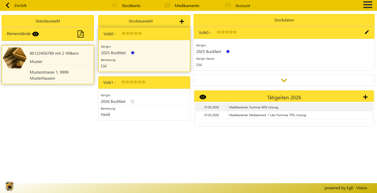Click the powered by Egli · Vision link
This screenshot has height=193, width=377.
click(345, 188)
